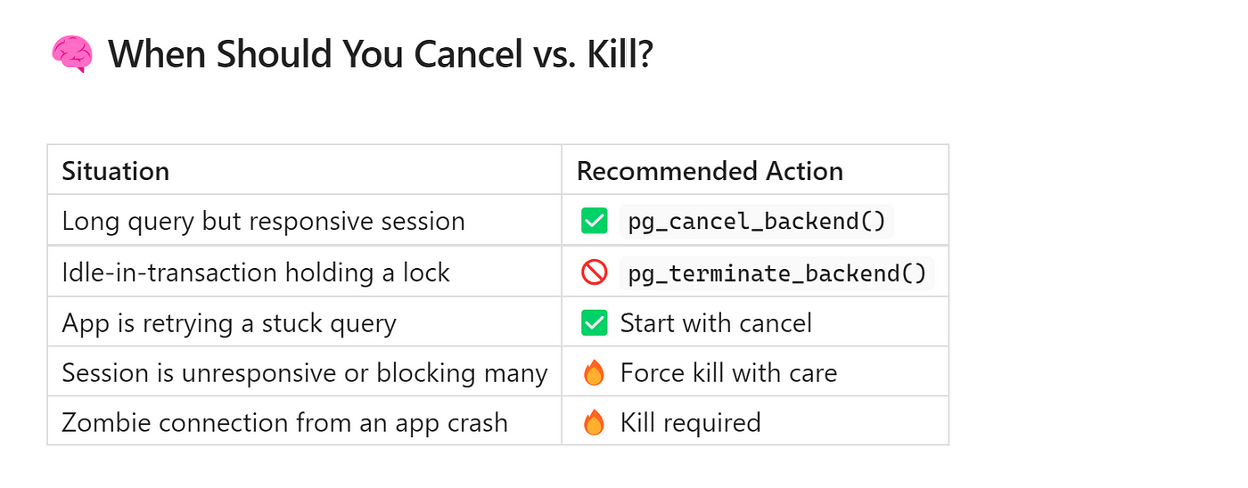The height and width of the screenshot is (488, 1248).
Task: Click the pink brain emoji icon
Action: 71,55
